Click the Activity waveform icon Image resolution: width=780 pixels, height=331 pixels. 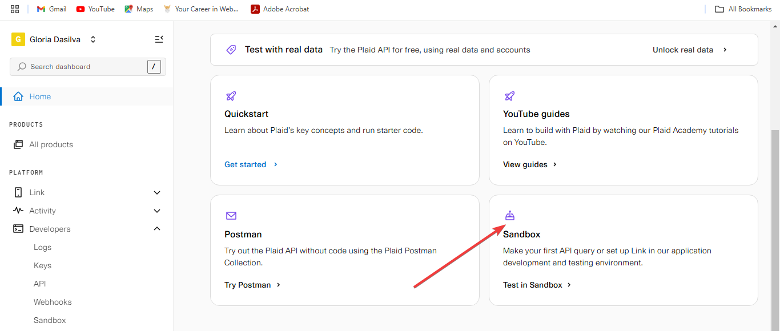19,211
